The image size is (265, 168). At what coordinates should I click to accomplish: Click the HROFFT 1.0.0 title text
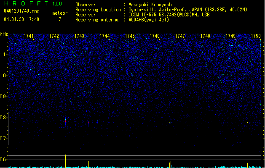[33, 3]
